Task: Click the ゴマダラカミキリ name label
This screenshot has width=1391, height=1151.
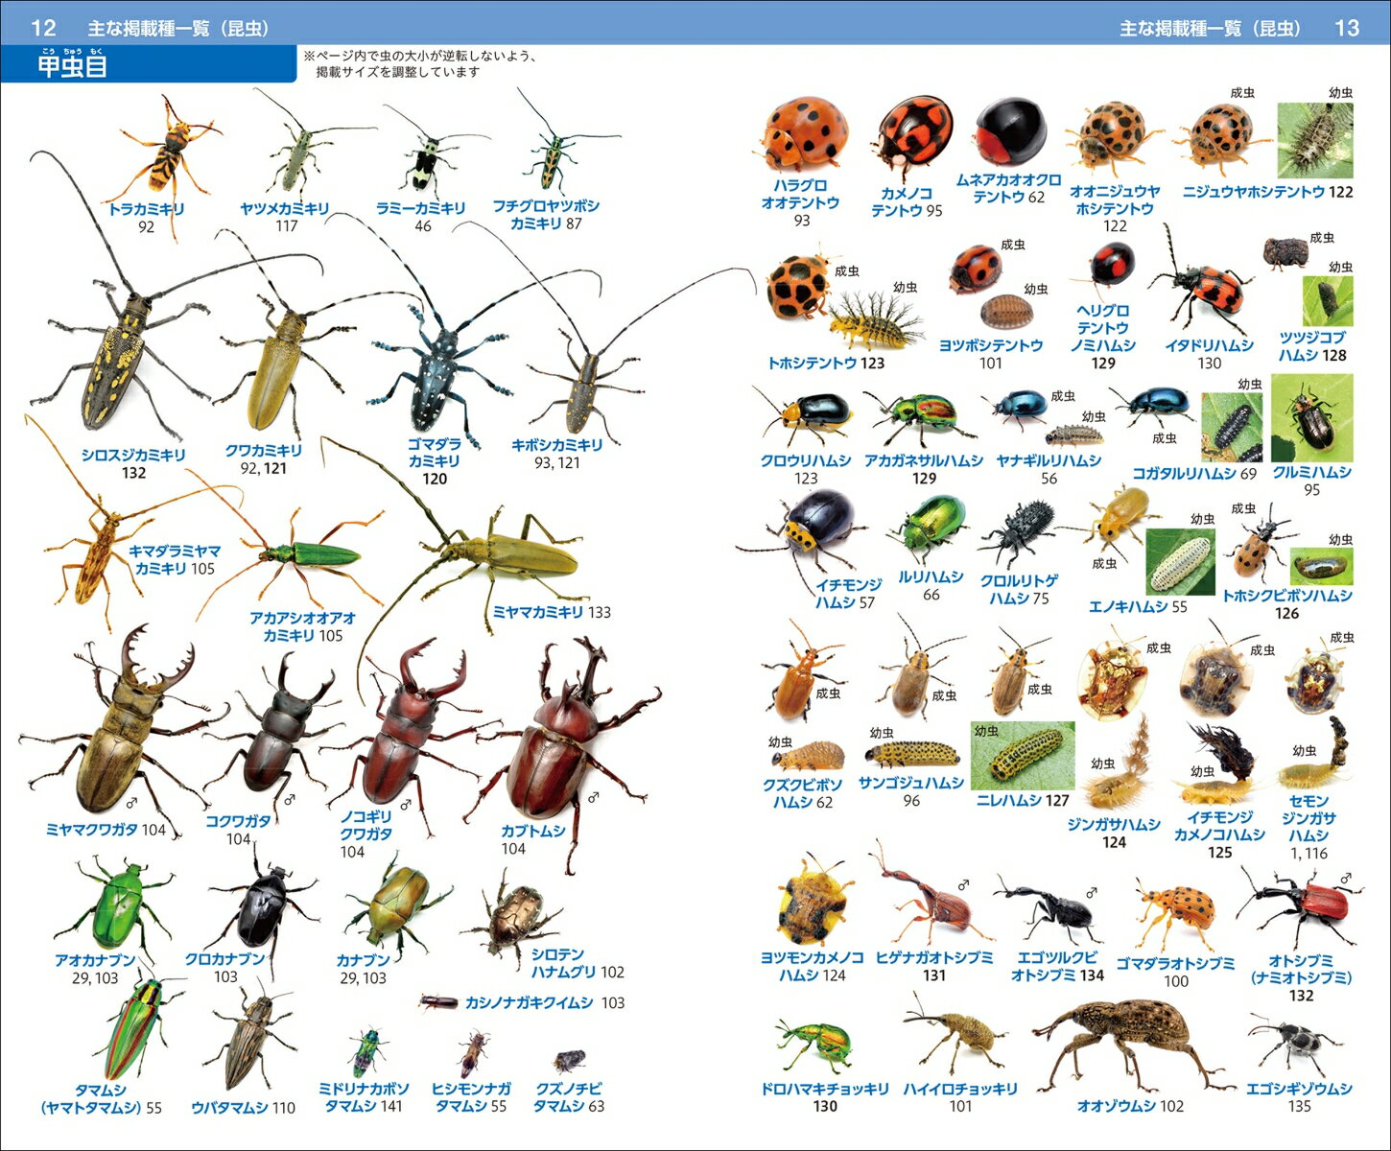Action: point(434,453)
